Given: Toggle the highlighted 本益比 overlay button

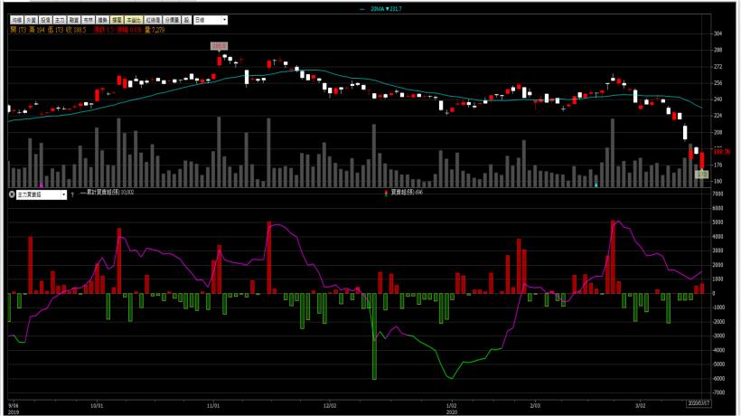Looking at the screenshot, I should point(133,19).
